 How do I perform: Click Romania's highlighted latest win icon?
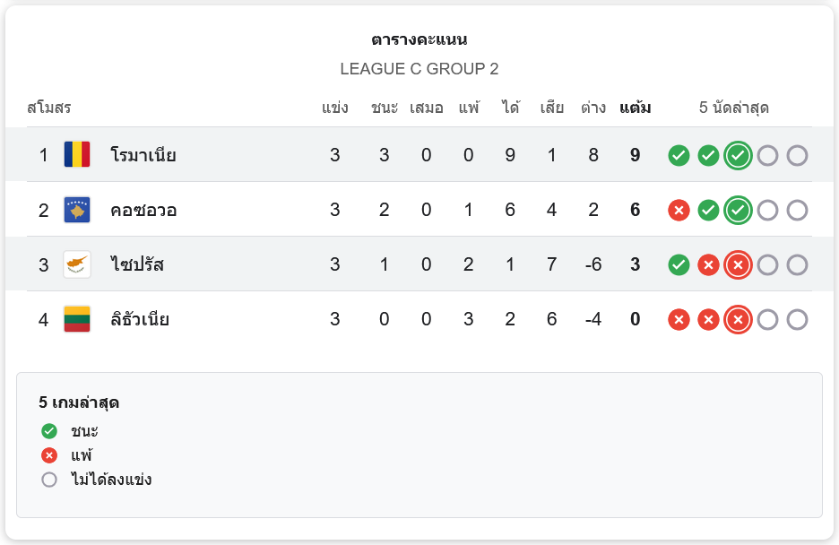[x=738, y=156]
